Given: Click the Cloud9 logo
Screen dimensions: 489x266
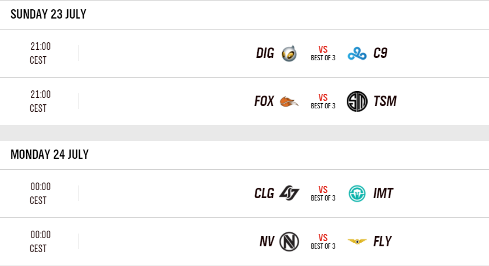Looking at the screenshot, I should (x=357, y=53).
